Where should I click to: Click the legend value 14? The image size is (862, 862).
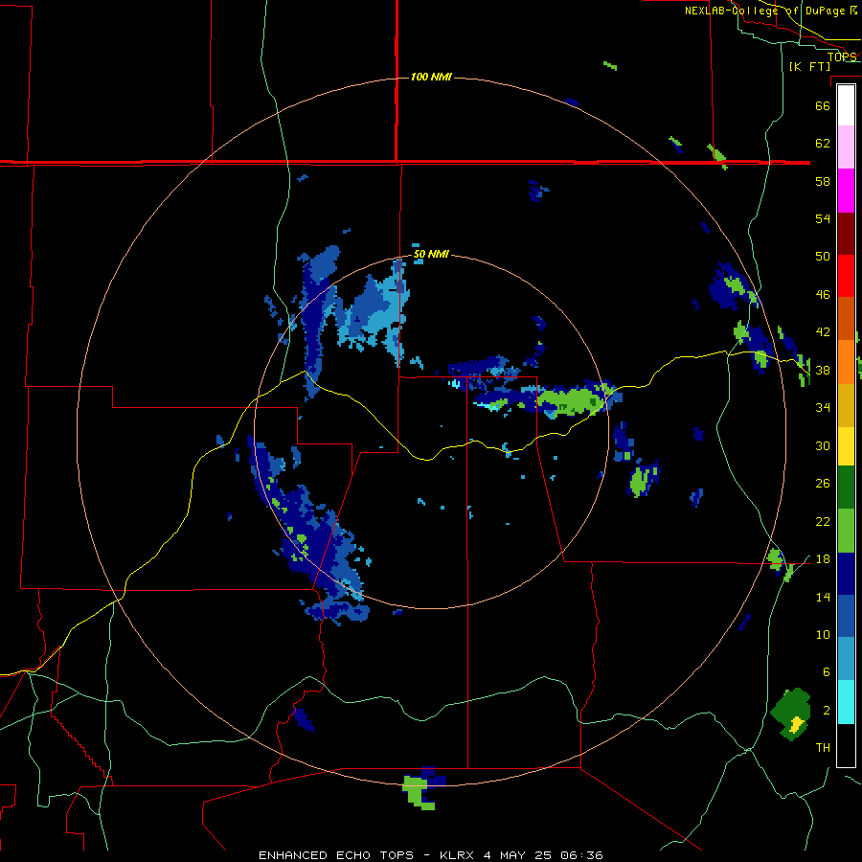point(823,597)
